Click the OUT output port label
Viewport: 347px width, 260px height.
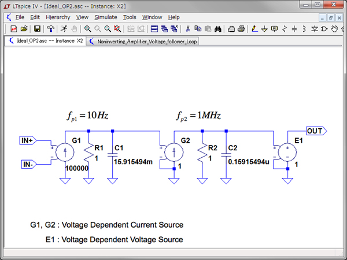point(315,131)
